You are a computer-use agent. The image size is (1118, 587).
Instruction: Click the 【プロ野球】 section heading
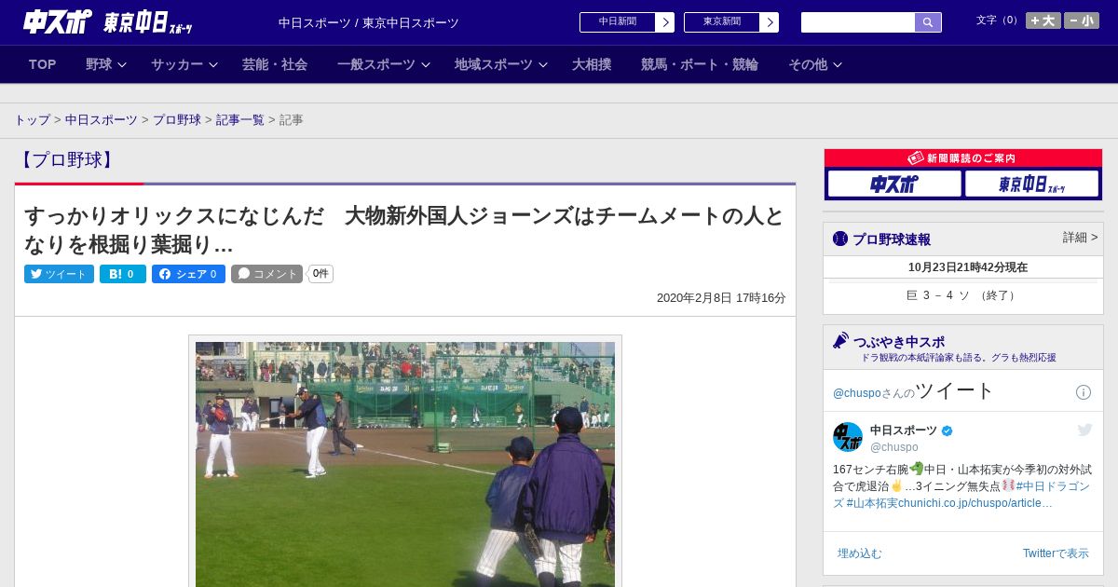[x=67, y=159]
